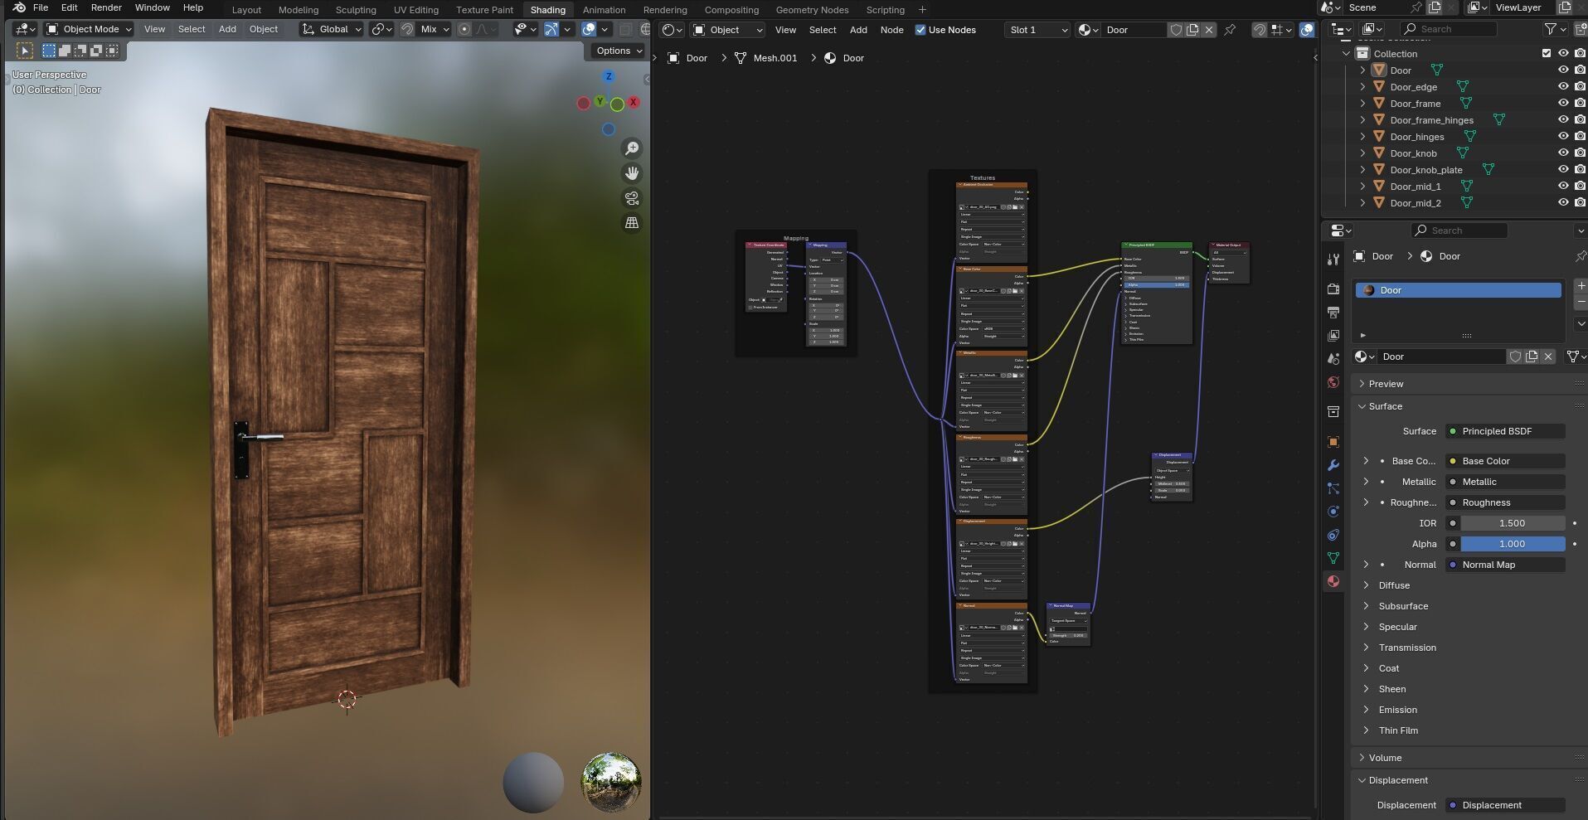Screen dimensions: 1588x820
Task: Open the Render properties tab
Action: coord(1333,289)
